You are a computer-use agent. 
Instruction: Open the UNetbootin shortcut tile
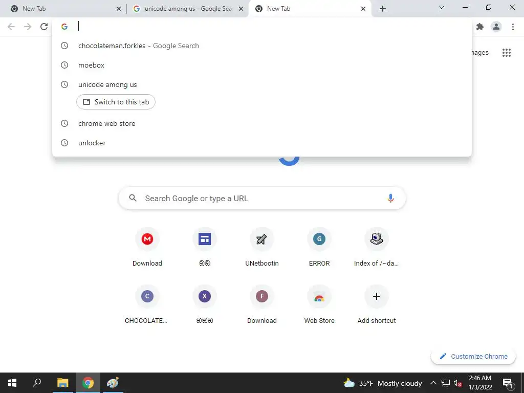pyautogui.click(x=261, y=247)
